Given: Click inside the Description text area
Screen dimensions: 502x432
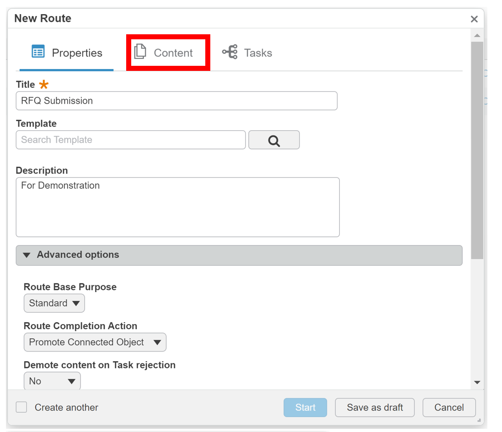Looking at the screenshot, I should [178, 208].
